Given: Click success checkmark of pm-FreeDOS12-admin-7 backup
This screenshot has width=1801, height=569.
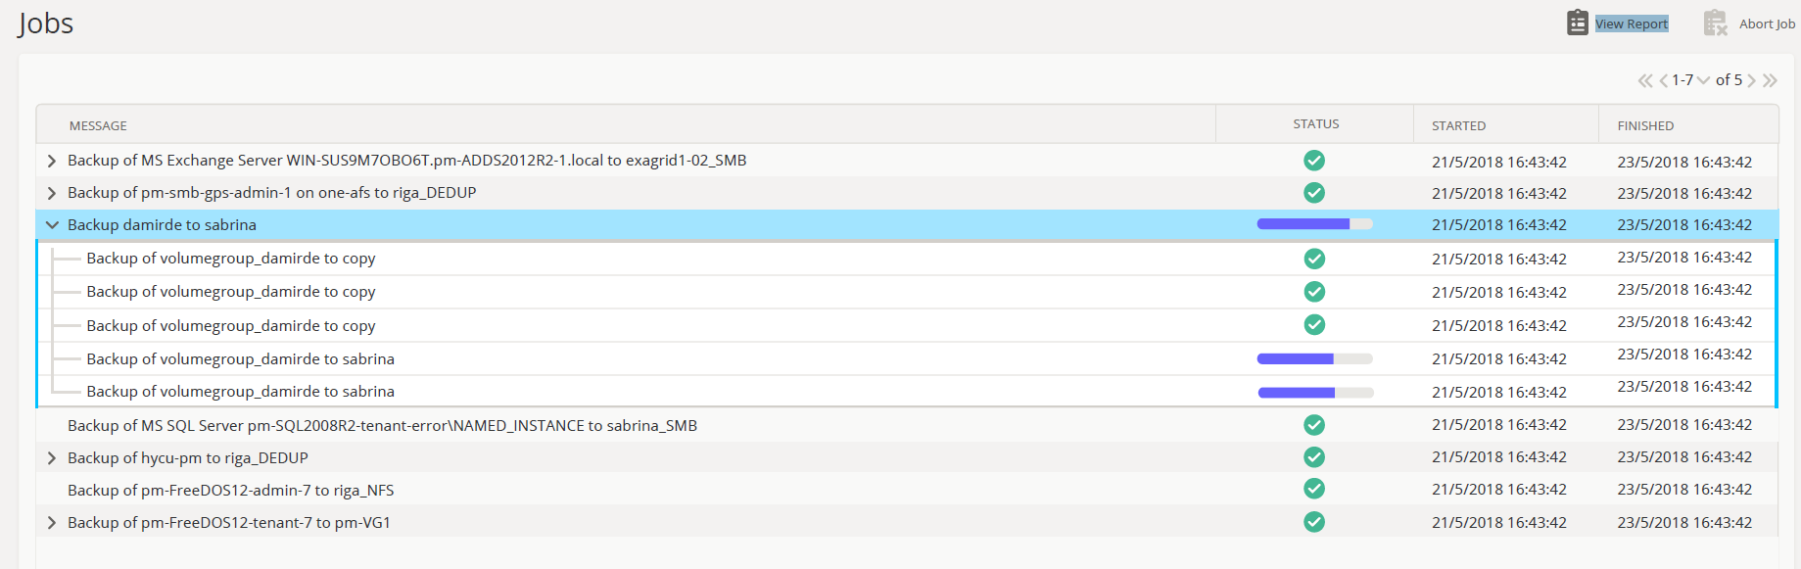Looking at the screenshot, I should [x=1314, y=489].
